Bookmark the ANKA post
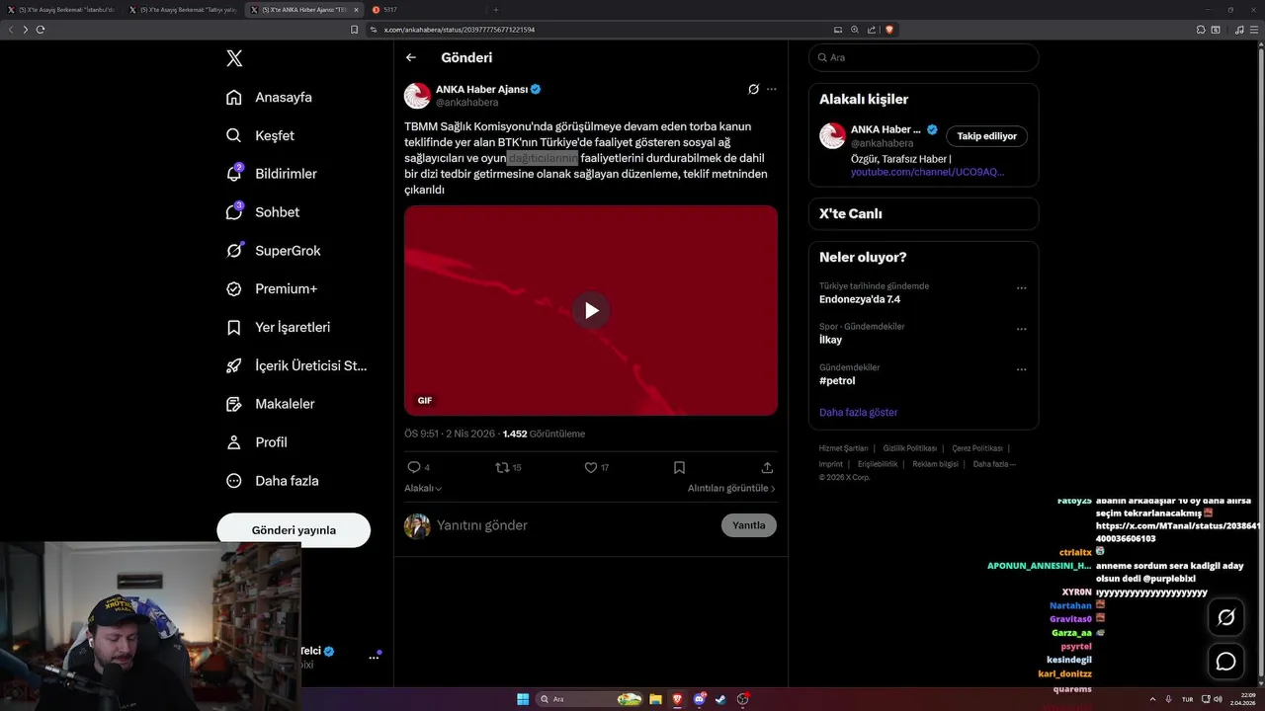Viewport: 1265px width, 711px height. tap(679, 467)
